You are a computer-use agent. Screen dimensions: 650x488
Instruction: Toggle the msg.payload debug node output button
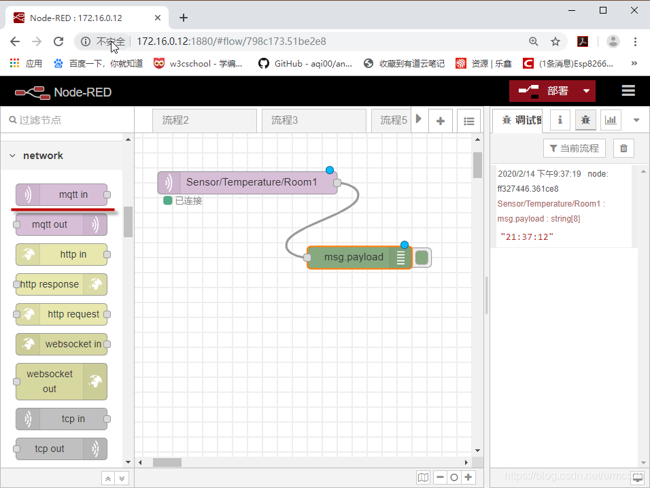click(x=422, y=258)
